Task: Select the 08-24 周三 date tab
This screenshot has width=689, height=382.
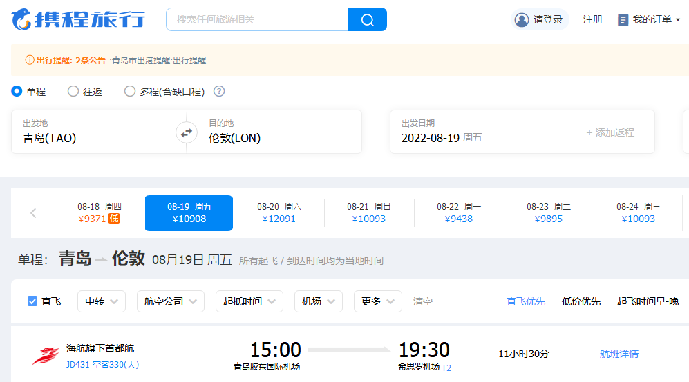Action: pos(639,212)
